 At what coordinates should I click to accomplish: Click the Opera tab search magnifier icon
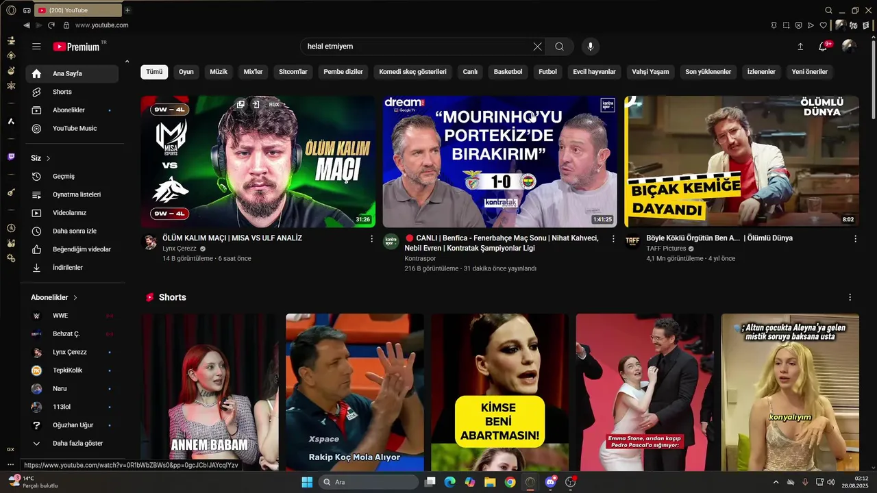[828, 10]
